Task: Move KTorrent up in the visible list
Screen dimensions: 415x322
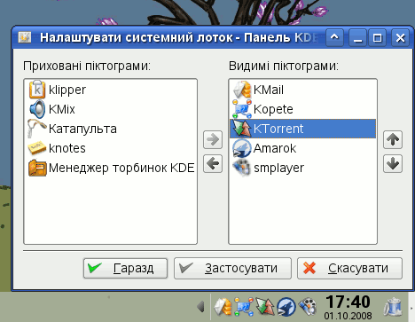Action: (x=393, y=139)
